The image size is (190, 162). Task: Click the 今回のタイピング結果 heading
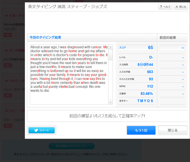click(45, 37)
